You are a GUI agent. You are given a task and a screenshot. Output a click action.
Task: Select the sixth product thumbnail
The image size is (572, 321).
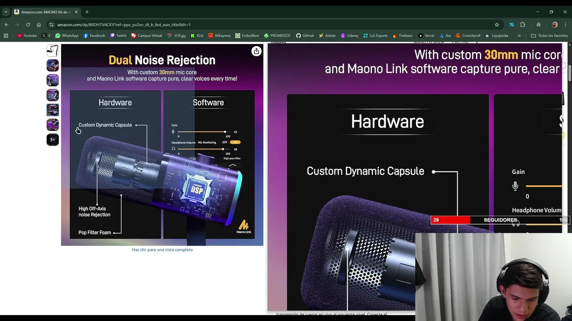(53, 125)
